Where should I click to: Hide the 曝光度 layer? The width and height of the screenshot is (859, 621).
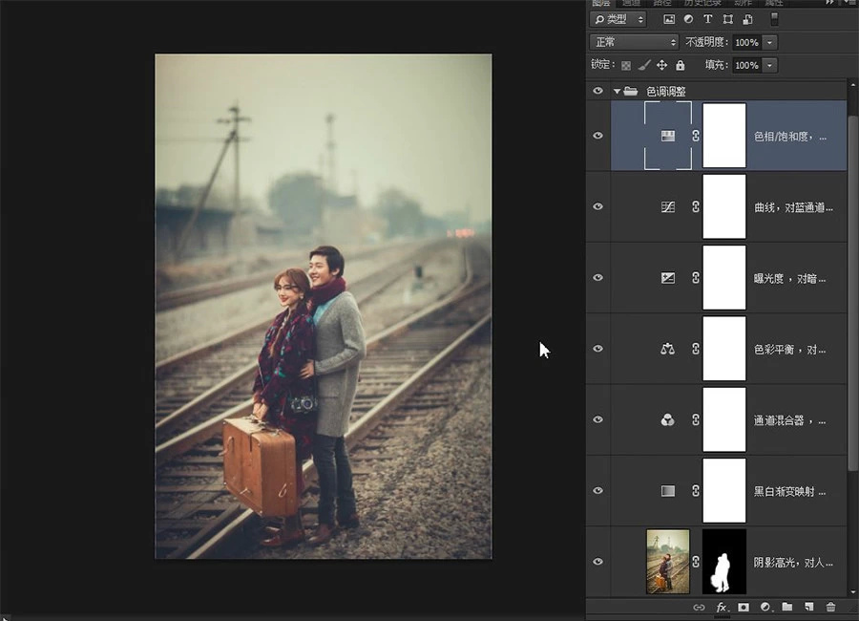[x=598, y=277]
